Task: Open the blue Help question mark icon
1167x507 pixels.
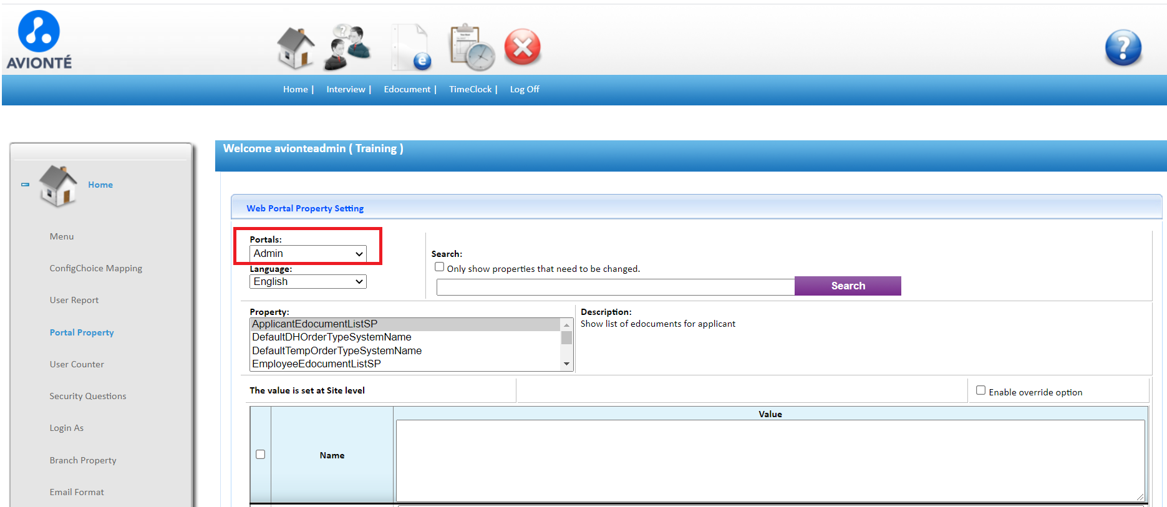Action: coord(1123,47)
